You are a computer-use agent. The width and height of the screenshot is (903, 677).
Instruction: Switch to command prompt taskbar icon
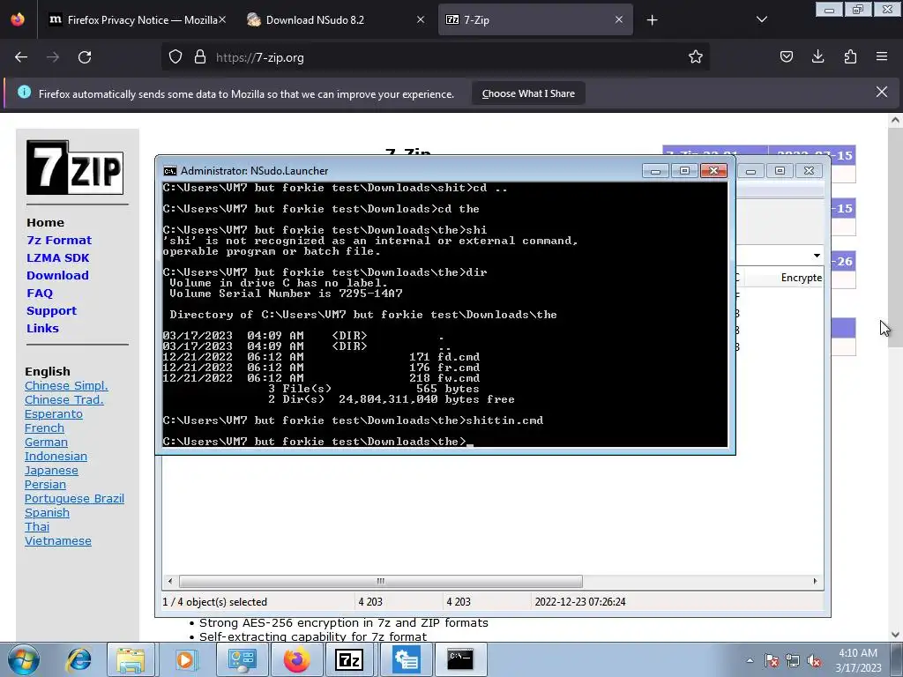460,659
